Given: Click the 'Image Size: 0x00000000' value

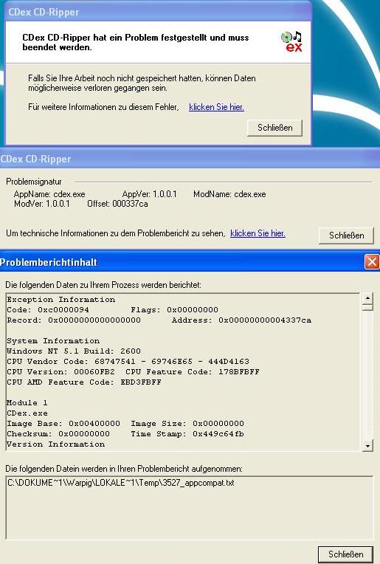Looking at the screenshot, I should 187,424.
